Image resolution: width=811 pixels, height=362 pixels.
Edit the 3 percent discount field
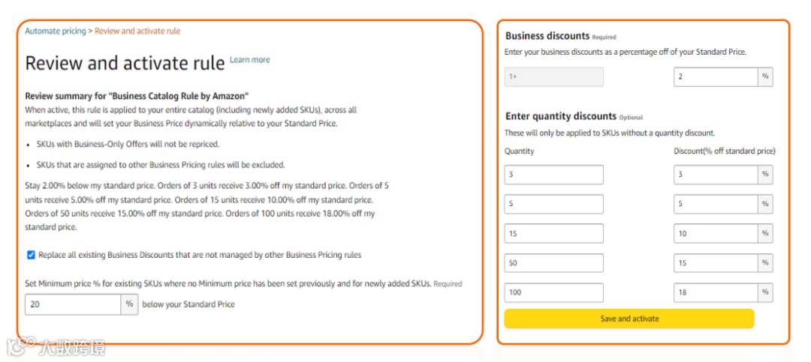(716, 175)
